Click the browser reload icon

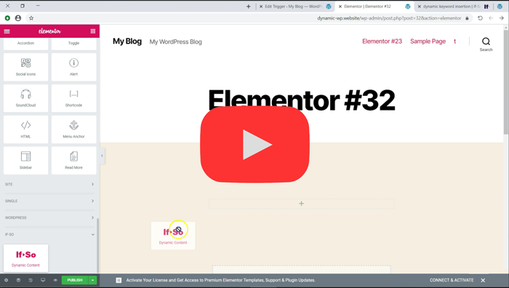point(480,18)
